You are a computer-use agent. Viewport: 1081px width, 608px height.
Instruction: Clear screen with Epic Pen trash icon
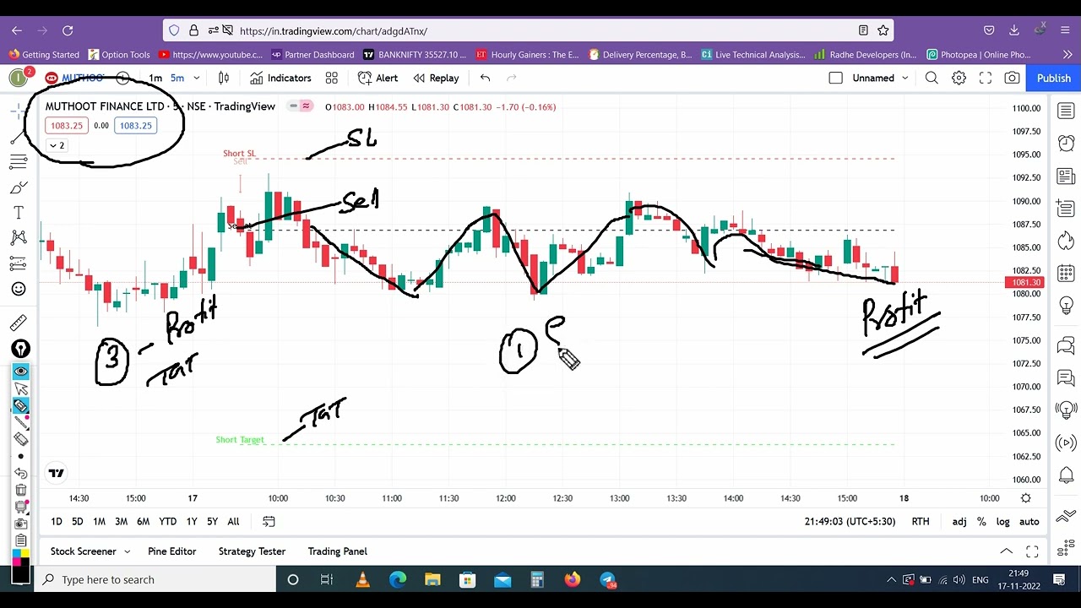[x=21, y=490]
